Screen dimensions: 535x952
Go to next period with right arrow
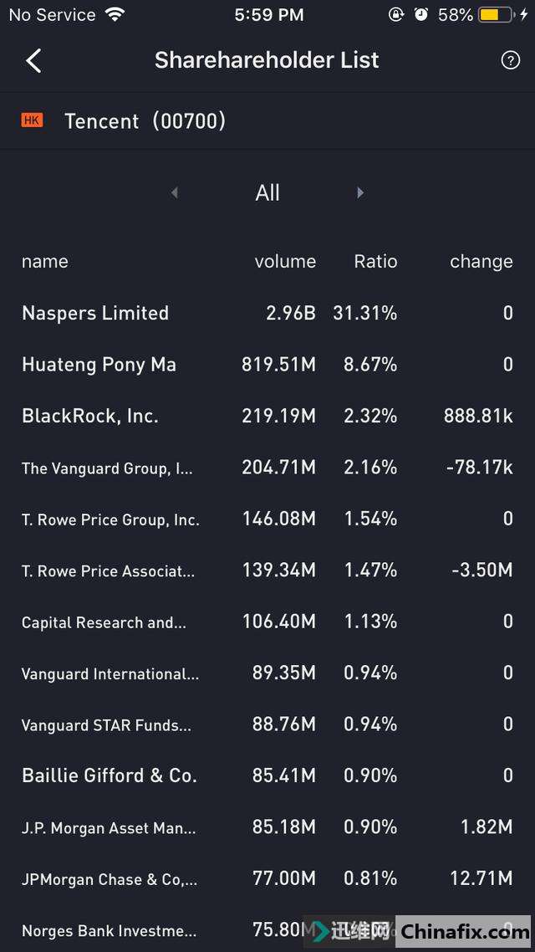coord(360,192)
